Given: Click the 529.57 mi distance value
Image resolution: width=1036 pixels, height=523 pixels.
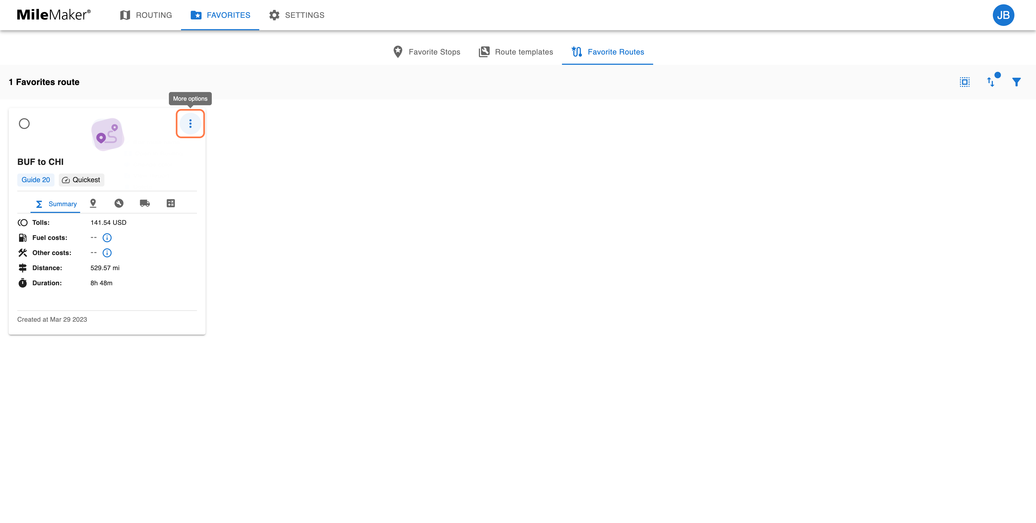Looking at the screenshot, I should tap(105, 268).
